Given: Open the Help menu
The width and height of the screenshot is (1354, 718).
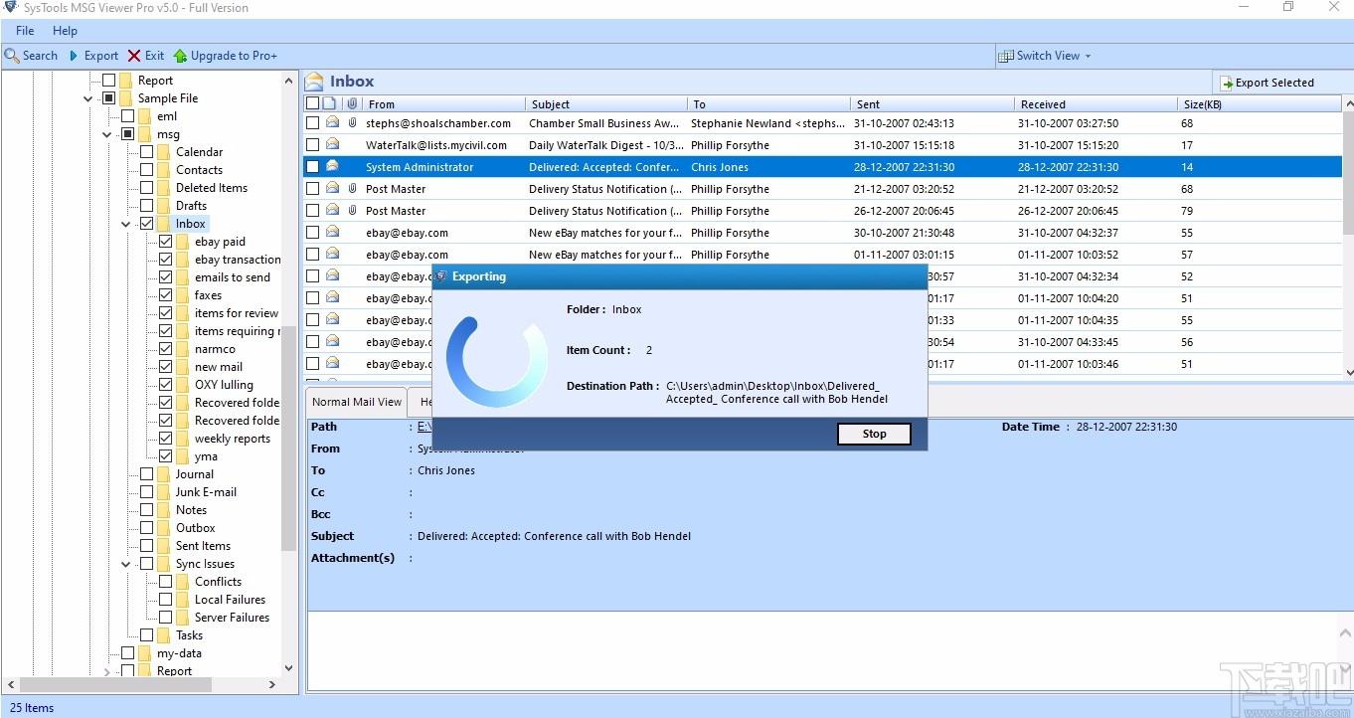Looking at the screenshot, I should pyautogui.click(x=65, y=31).
